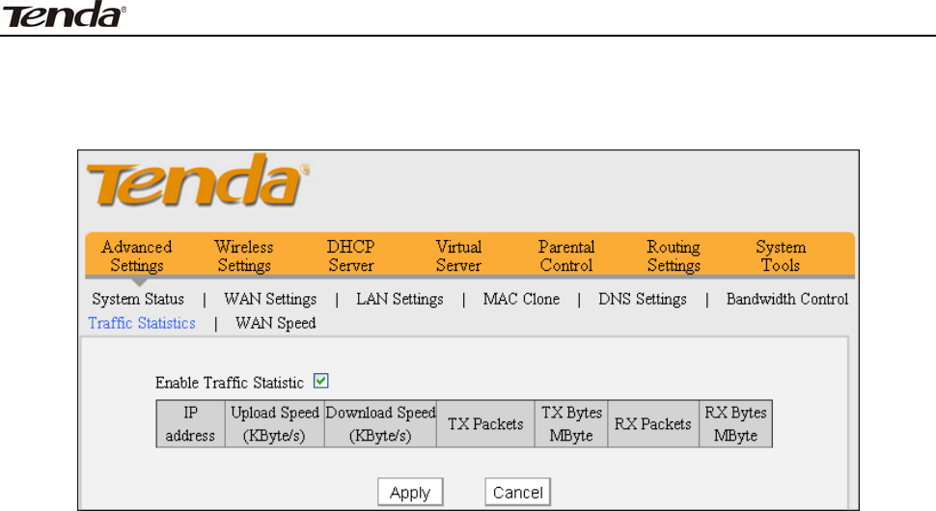Click the System Status submenu link
This screenshot has height=511, width=936.
138,299
